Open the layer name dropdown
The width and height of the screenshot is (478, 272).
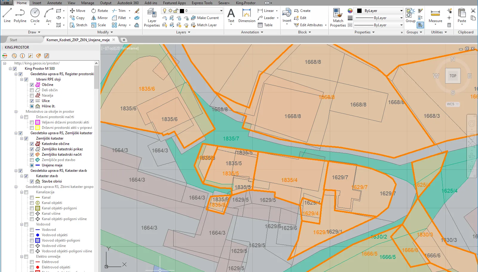click(221, 11)
